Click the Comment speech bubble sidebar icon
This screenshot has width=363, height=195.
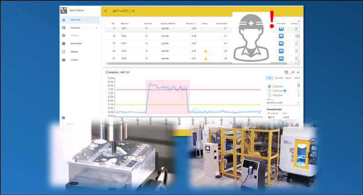coord(64,28)
